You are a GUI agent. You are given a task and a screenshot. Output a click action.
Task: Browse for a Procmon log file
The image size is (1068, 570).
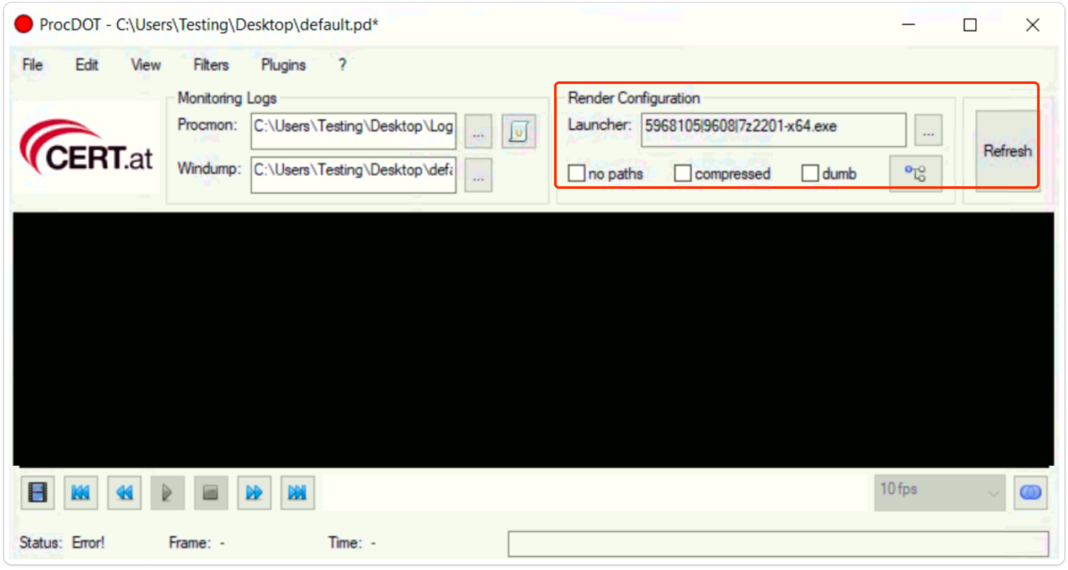pos(478,131)
